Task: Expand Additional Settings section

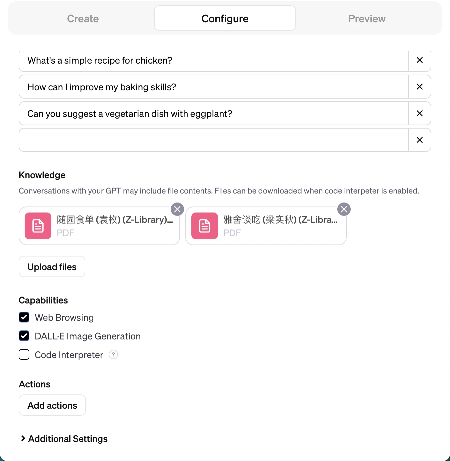Action: point(64,439)
